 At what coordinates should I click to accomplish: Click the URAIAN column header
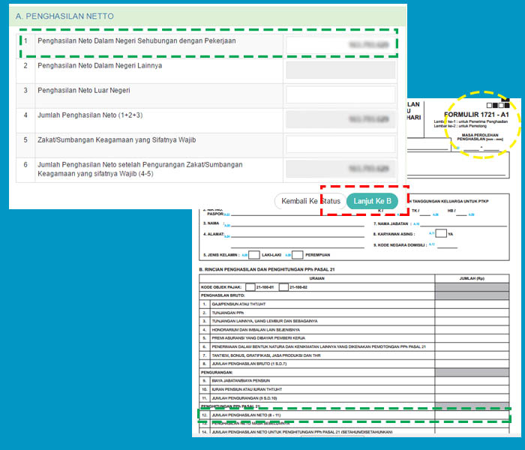pyautogui.click(x=316, y=278)
